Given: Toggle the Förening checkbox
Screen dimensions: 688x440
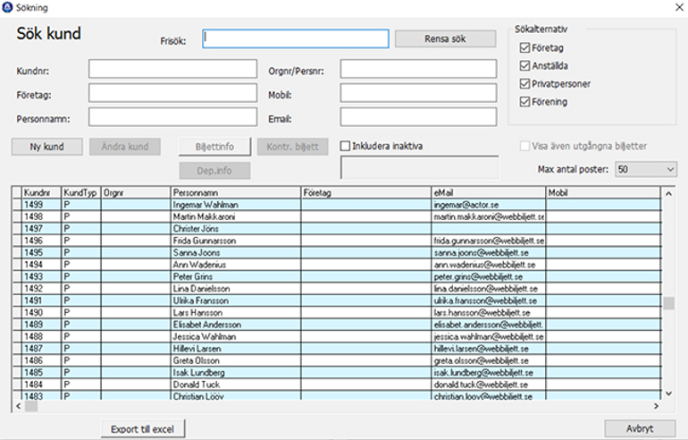Looking at the screenshot, I should point(524,102).
